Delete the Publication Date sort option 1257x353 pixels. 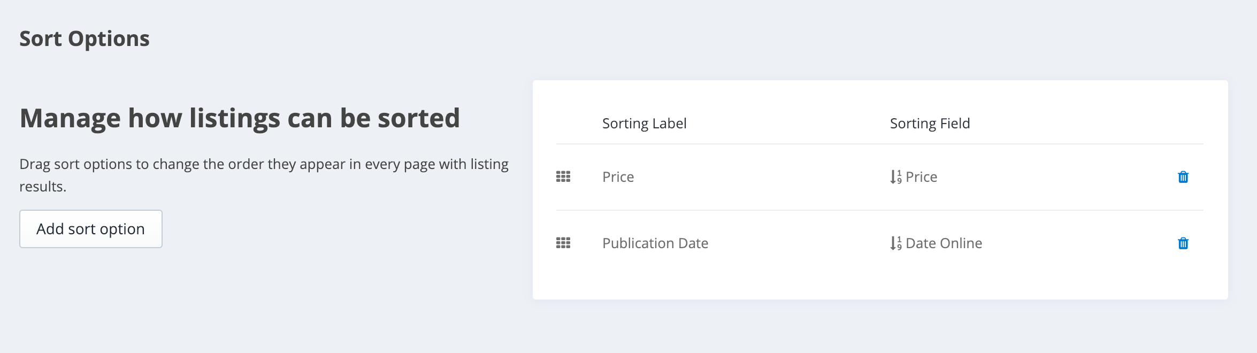pos(1183,243)
